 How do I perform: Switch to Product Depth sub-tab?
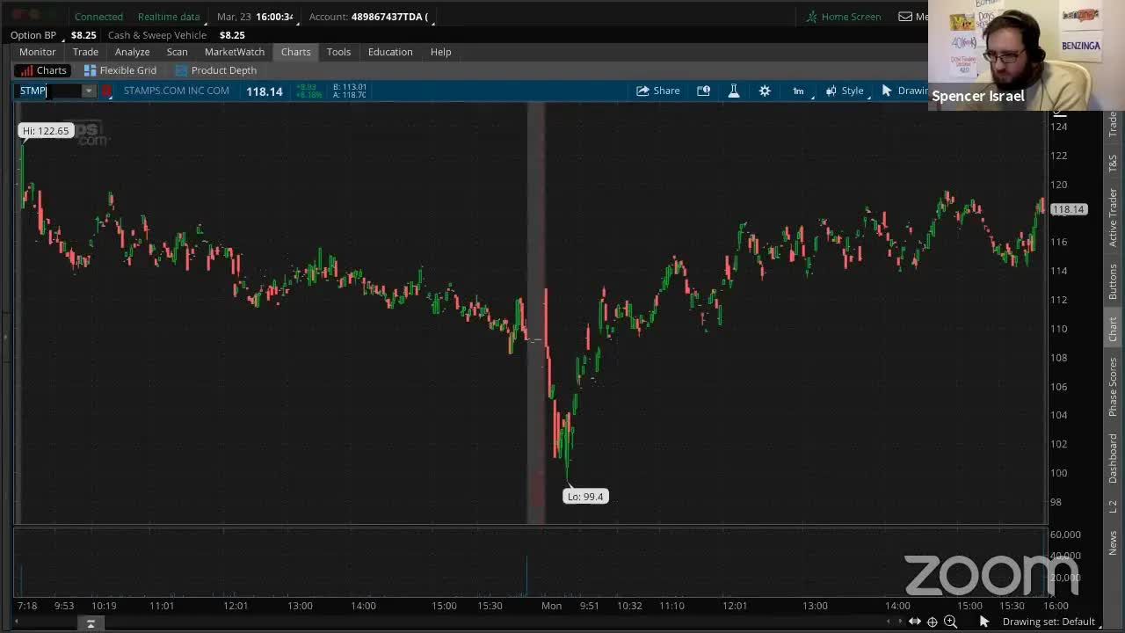pyautogui.click(x=216, y=70)
